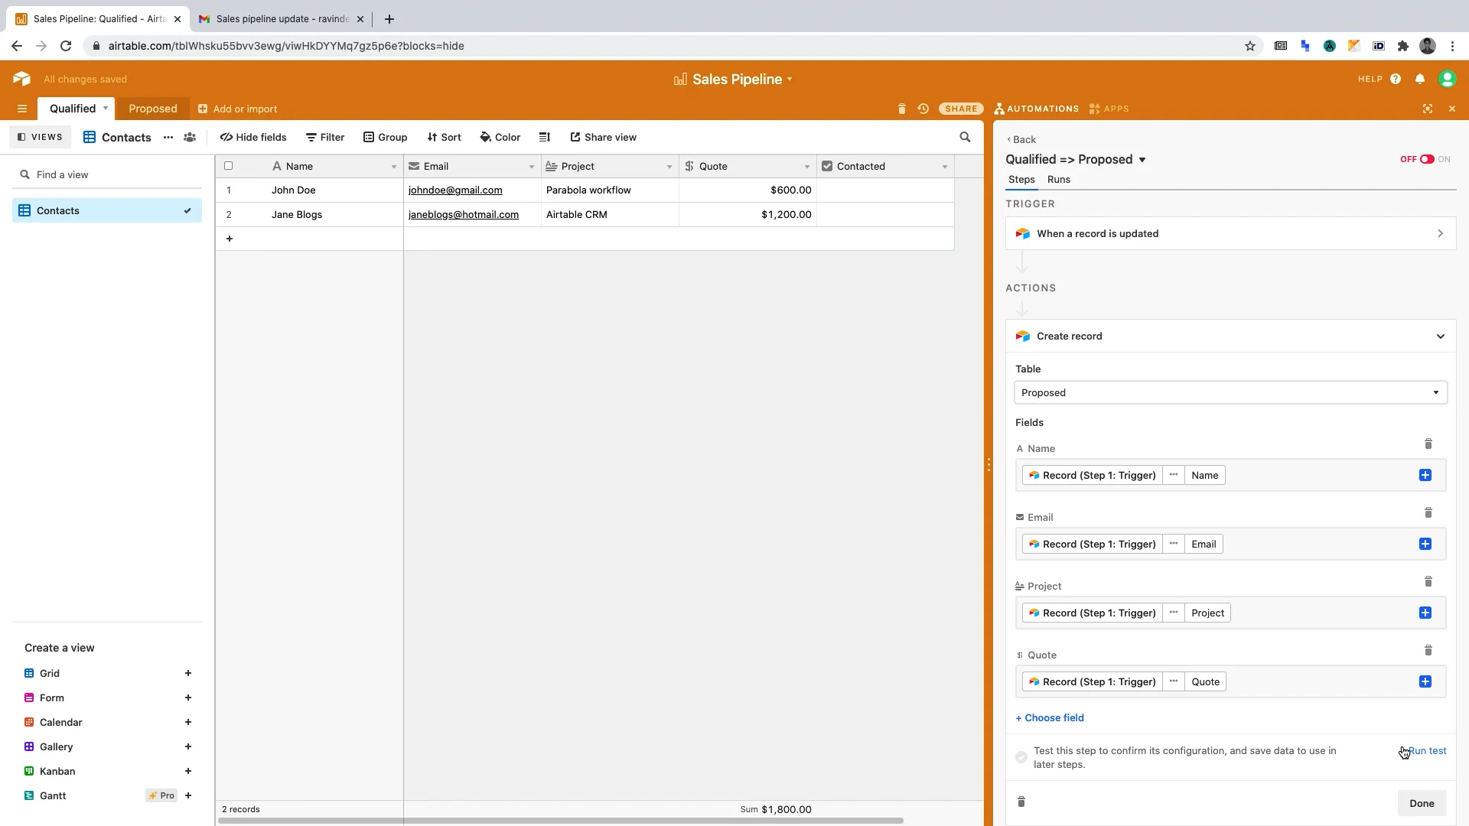The width and height of the screenshot is (1469, 826).
Task: Open the Color toolbar option
Action: coord(500,137)
